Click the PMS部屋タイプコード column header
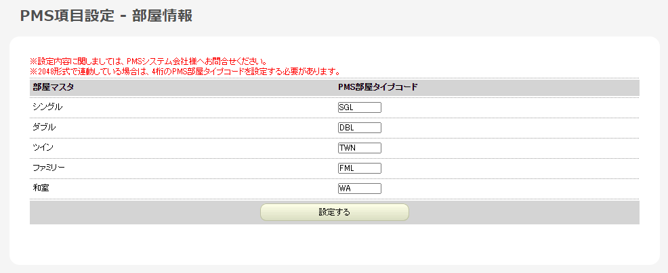The image size is (668, 273). [377, 87]
